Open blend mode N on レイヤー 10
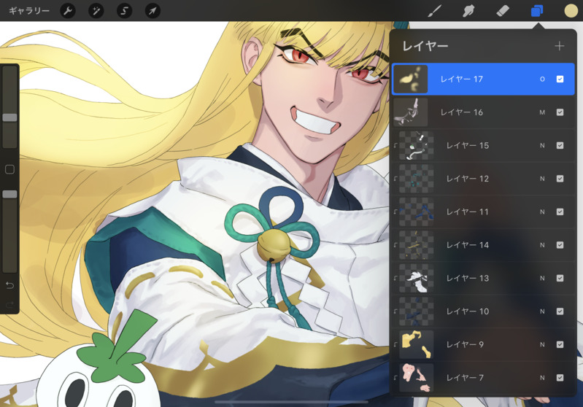This screenshot has width=583, height=407. click(x=542, y=311)
